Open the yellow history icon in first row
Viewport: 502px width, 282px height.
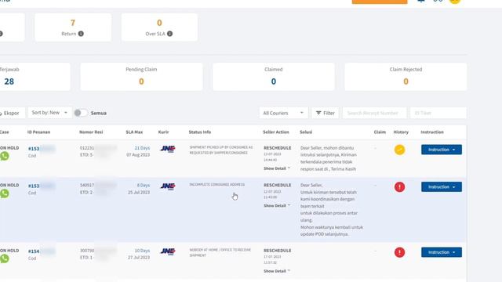coord(399,150)
